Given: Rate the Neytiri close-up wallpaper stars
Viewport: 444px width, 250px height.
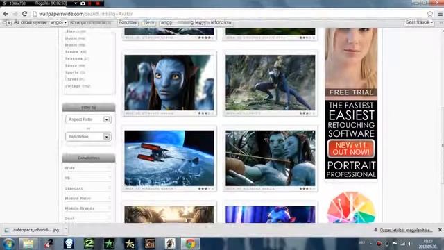Looking at the screenshot, I should pos(206,113).
